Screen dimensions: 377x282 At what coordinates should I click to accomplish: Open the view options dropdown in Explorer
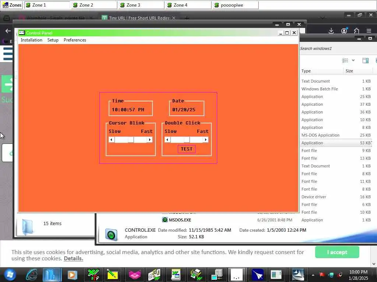[353, 61]
